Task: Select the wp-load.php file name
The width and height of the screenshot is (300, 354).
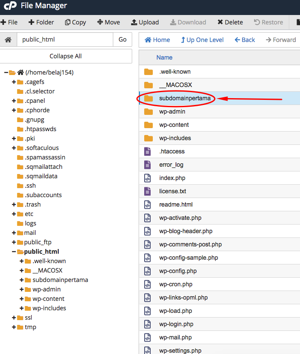Action: tap(176, 311)
